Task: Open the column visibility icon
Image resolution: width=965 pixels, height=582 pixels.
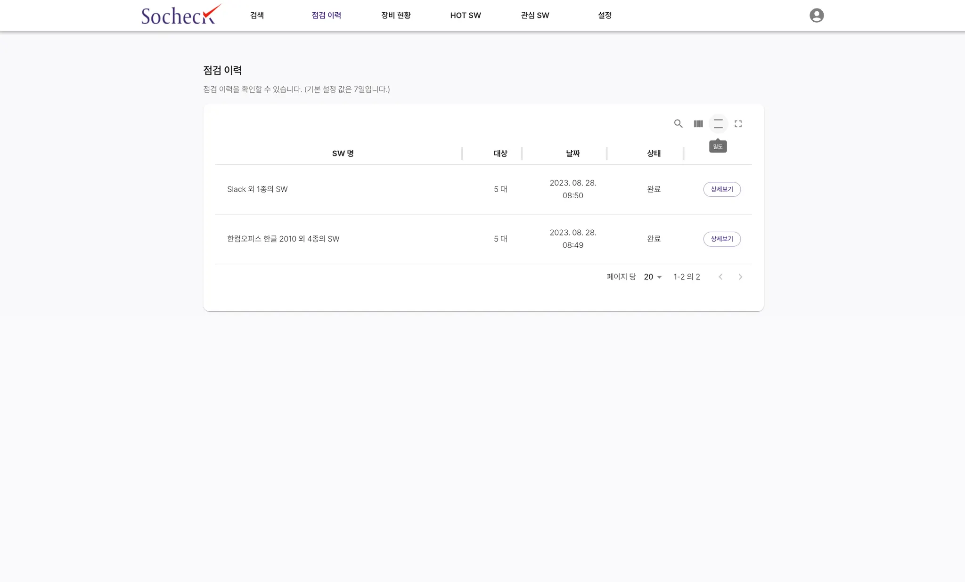Action: [x=698, y=124]
